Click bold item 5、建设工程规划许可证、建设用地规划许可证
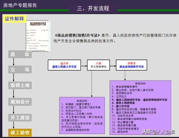179x138 pixels. pos(140,100)
